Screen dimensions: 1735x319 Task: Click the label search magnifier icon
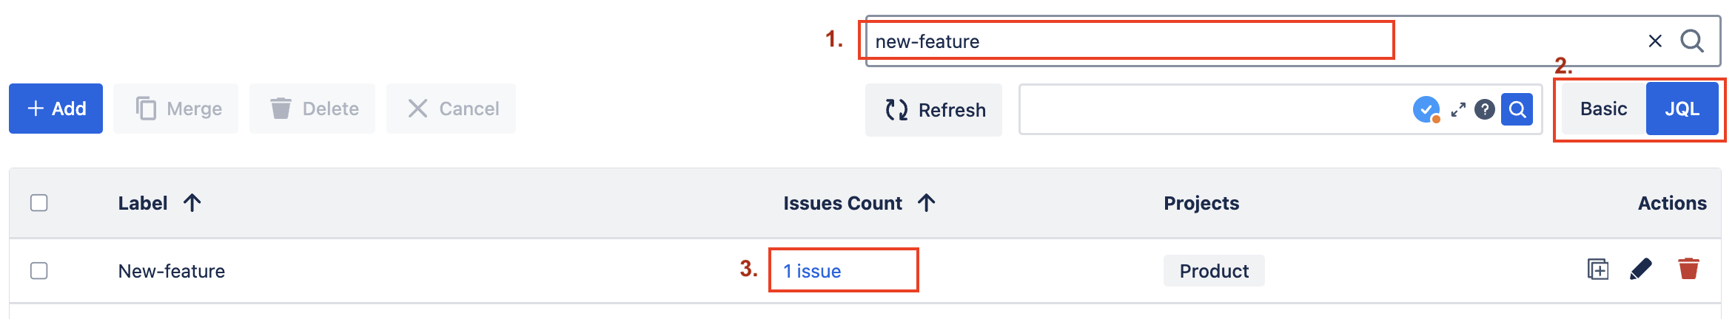tap(1692, 41)
